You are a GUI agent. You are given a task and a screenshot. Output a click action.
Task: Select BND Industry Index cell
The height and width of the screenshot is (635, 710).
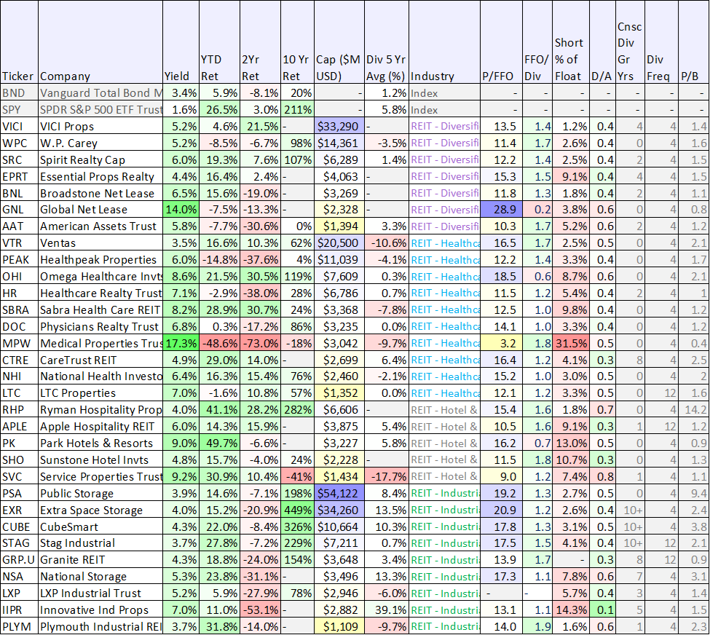(444, 93)
